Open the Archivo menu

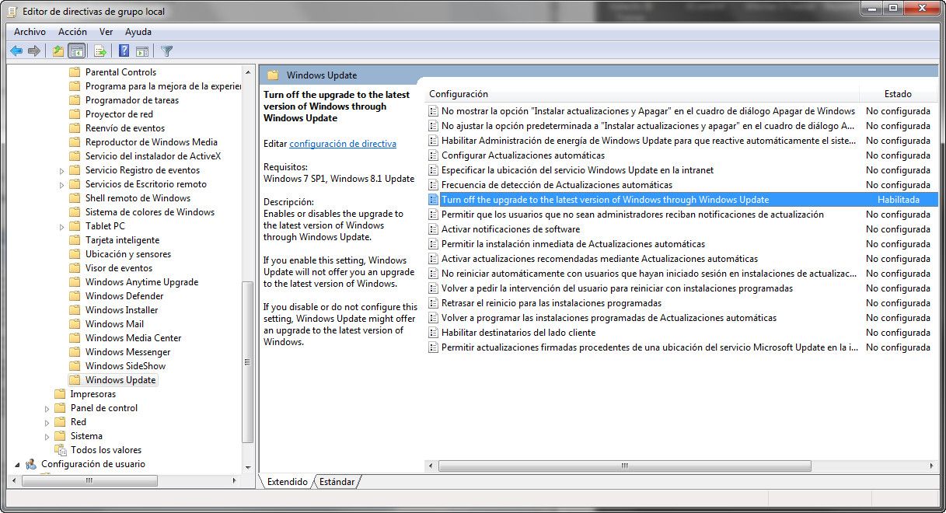(x=30, y=32)
